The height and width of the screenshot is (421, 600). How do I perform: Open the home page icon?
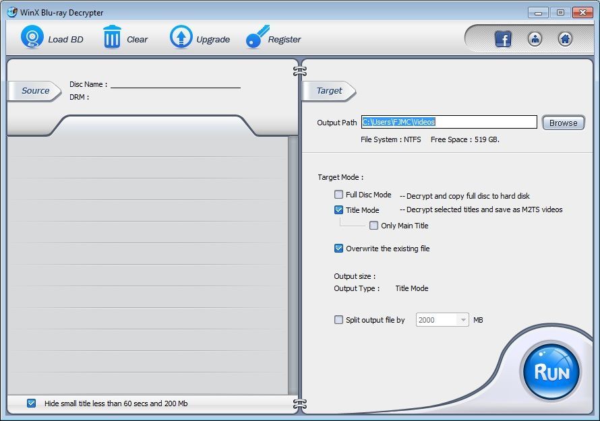(x=565, y=38)
